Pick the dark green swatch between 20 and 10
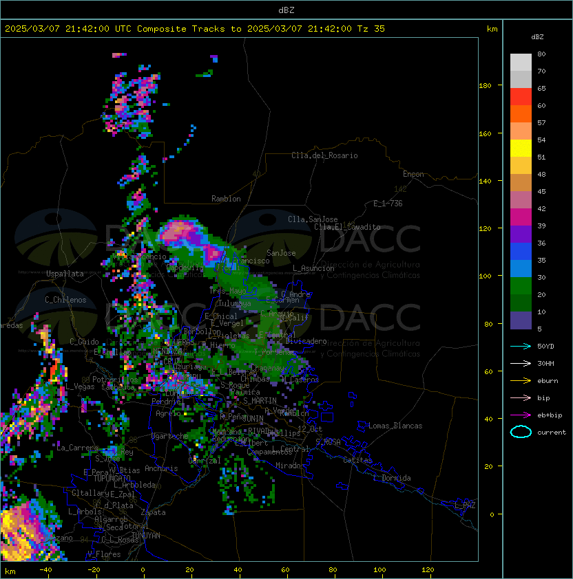This screenshot has height=579, width=573. tap(521, 303)
